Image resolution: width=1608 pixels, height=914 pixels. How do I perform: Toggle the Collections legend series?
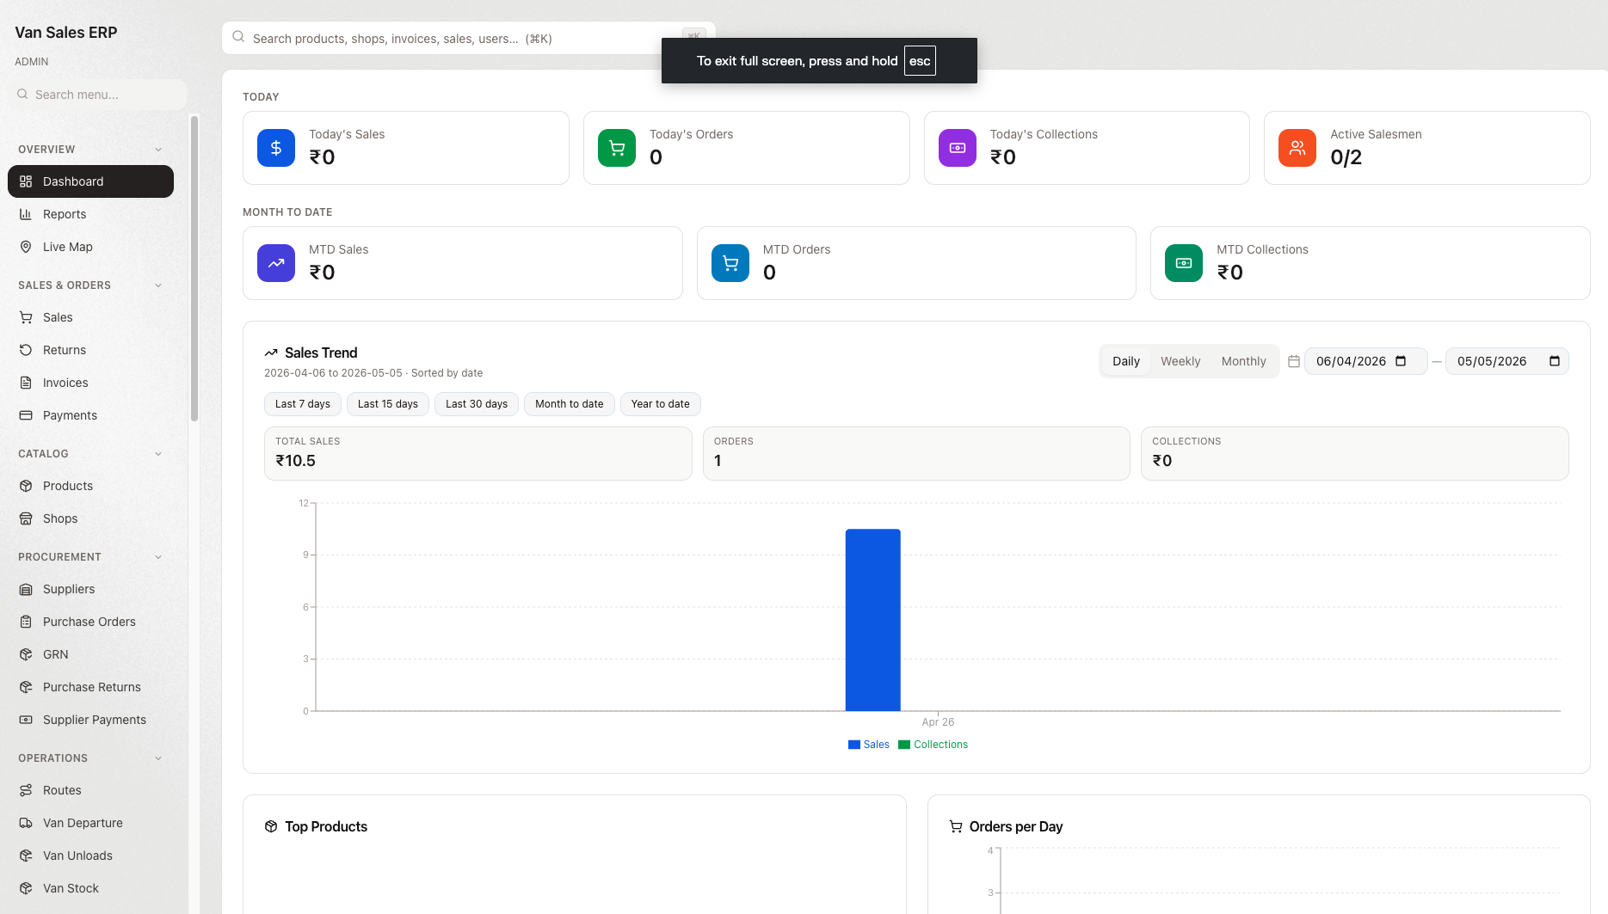coord(933,745)
